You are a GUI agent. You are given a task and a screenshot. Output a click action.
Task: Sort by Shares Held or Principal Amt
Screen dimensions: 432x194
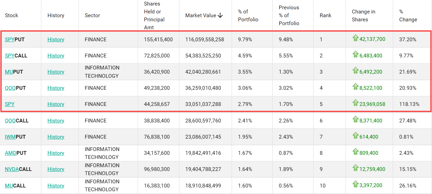(x=154, y=15)
